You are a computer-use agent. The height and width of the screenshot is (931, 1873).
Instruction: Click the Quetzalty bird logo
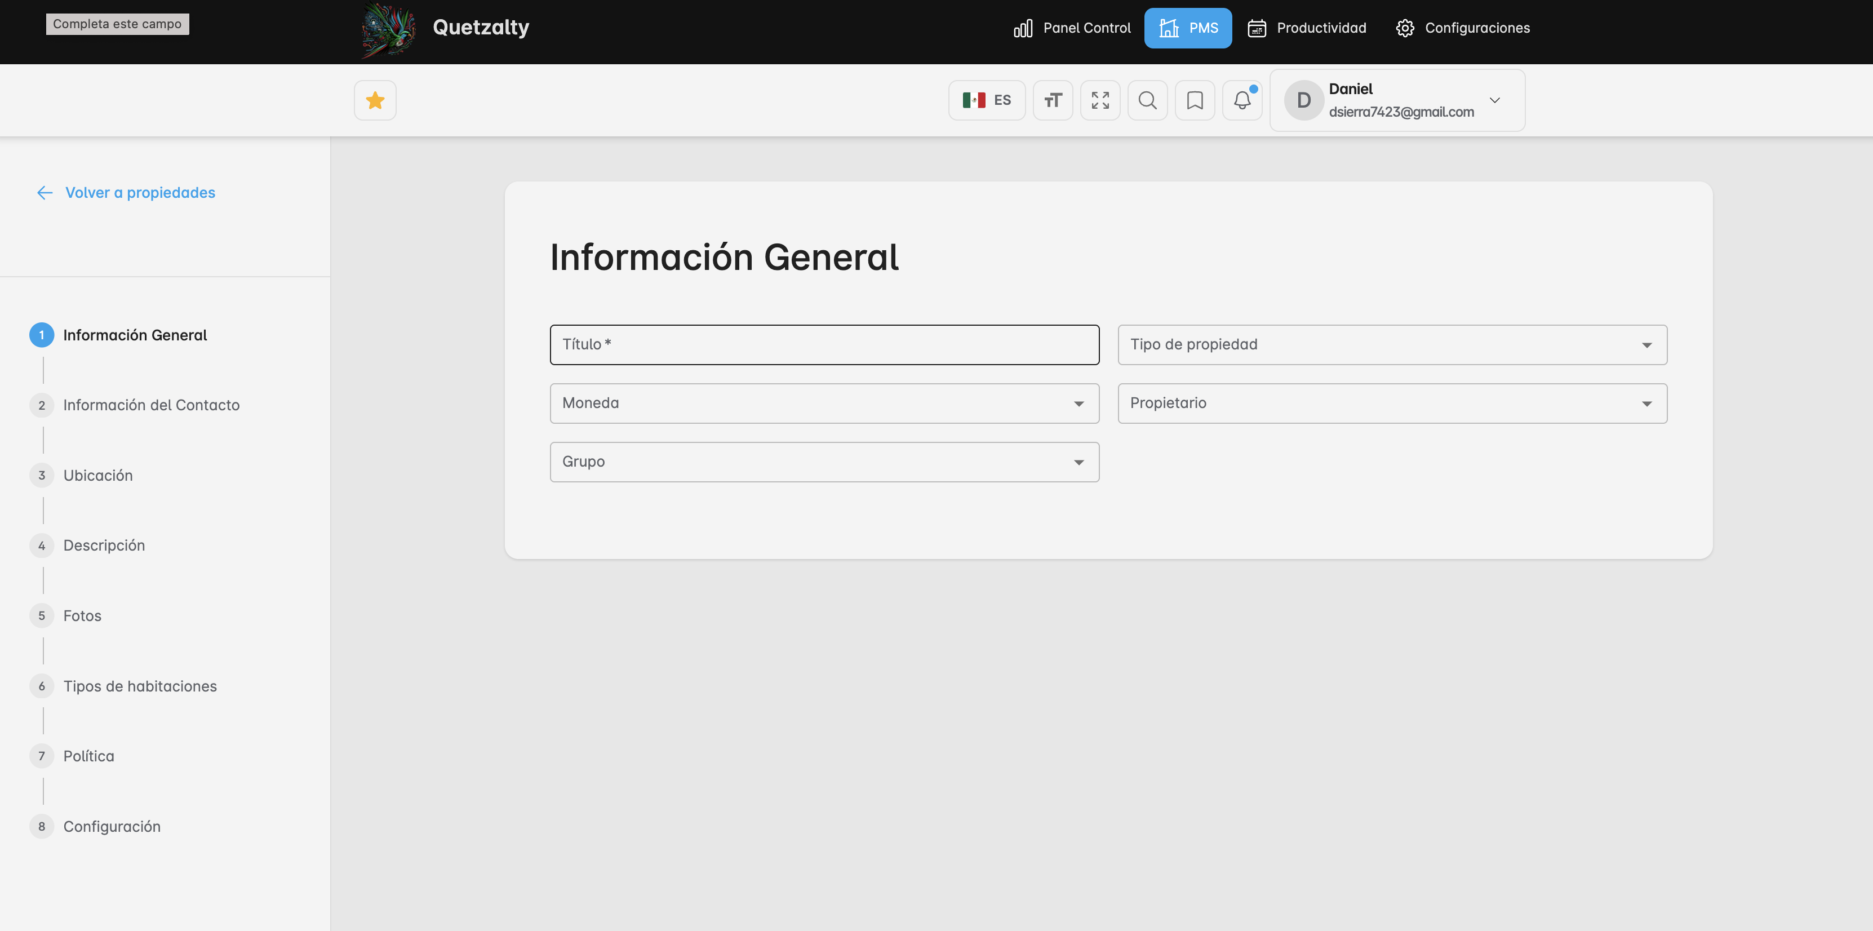click(x=389, y=29)
